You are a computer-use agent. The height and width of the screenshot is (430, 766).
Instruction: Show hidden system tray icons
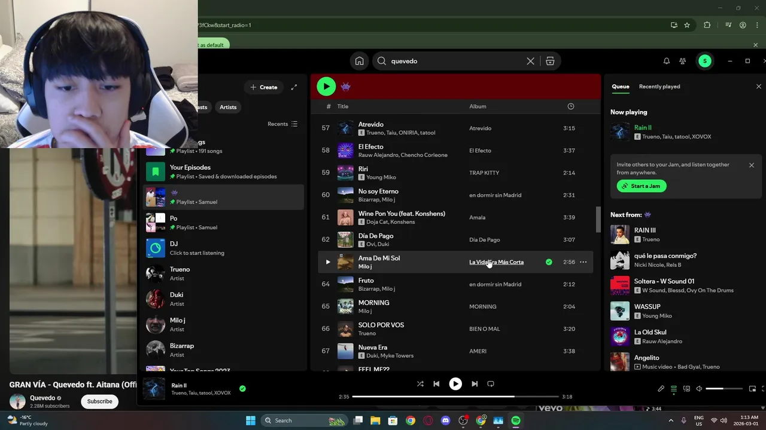(x=670, y=420)
